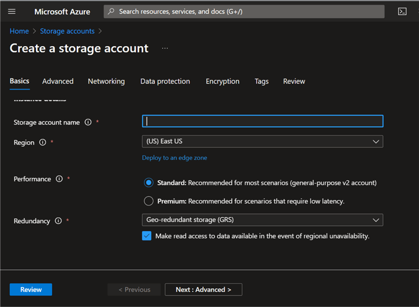The height and width of the screenshot is (307, 419).
Task: Focus the Storage account name field
Action: click(x=262, y=121)
